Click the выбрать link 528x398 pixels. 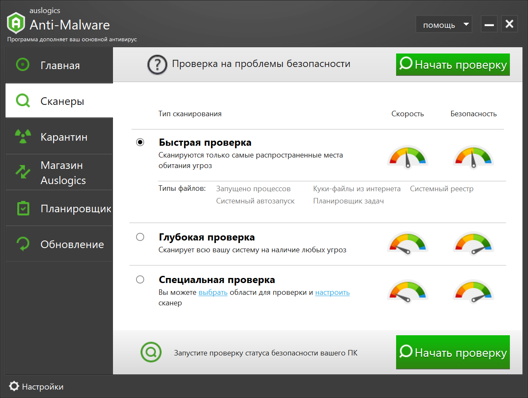(x=213, y=292)
